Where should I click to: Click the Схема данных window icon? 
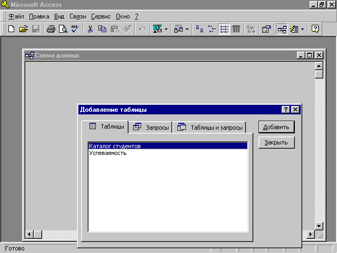tap(29, 55)
